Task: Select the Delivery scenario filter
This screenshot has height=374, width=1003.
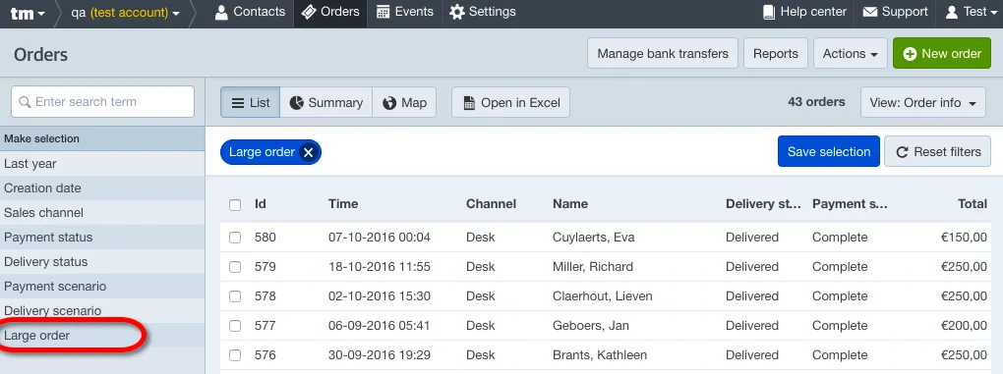Action: [x=102, y=311]
